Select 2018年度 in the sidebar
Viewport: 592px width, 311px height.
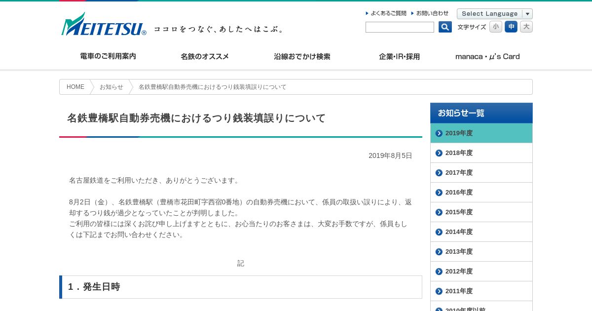pyautogui.click(x=481, y=153)
